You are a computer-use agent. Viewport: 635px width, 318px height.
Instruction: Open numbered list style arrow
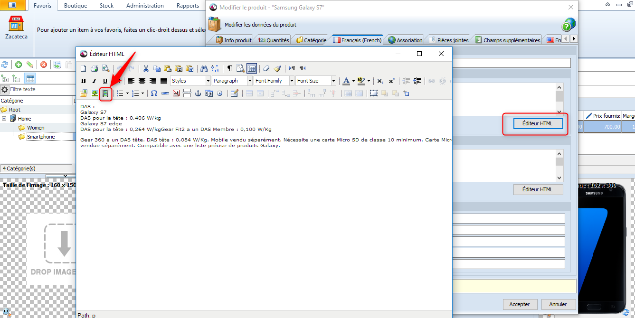pyautogui.click(x=143, y=94)
